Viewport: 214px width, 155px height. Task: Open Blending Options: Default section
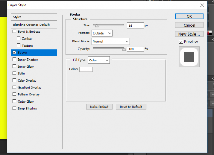[34, 25]
